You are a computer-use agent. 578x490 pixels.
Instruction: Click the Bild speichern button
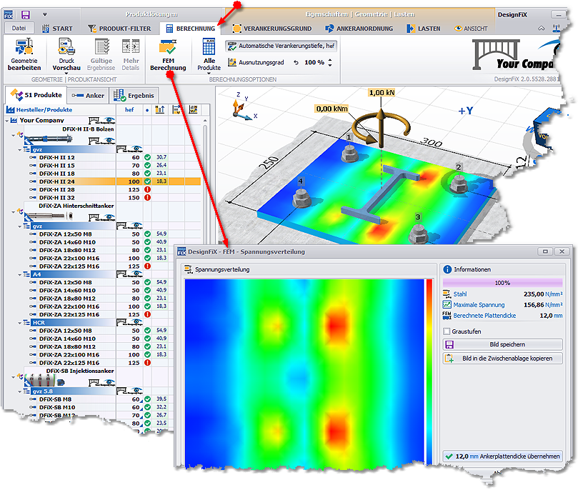coord(503,344)
